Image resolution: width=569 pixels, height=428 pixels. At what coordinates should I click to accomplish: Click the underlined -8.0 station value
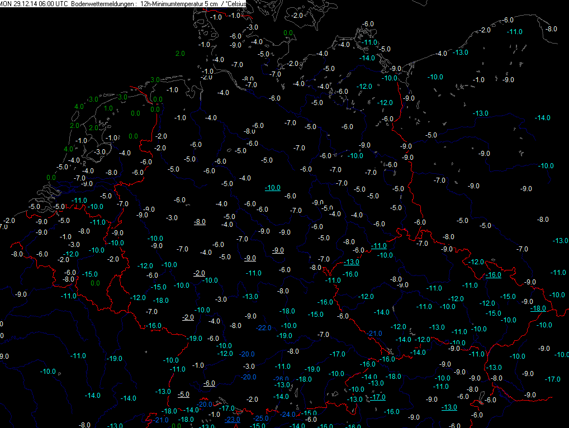point(200,222)
